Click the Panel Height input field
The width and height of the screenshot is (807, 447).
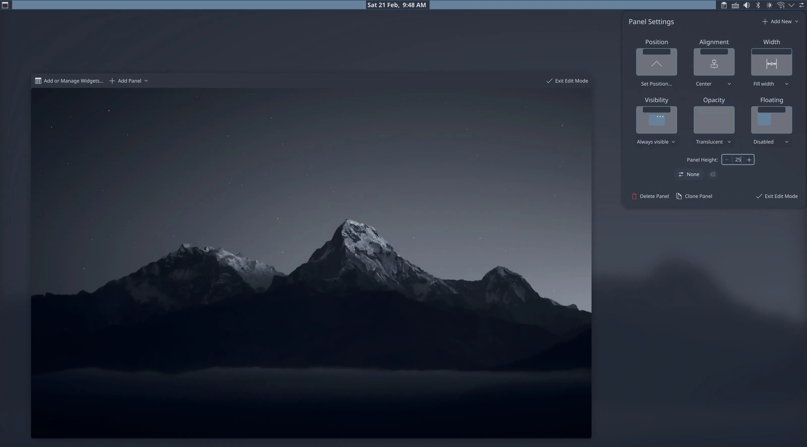(x=737, y=160)
